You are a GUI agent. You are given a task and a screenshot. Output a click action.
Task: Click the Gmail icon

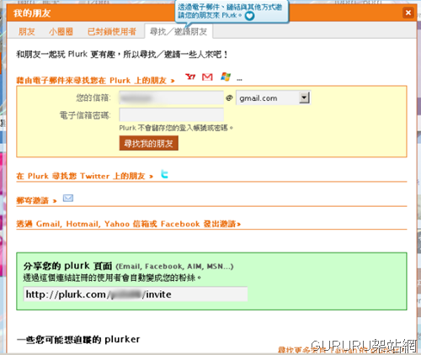pyautogui.click(x=207, y=77)
